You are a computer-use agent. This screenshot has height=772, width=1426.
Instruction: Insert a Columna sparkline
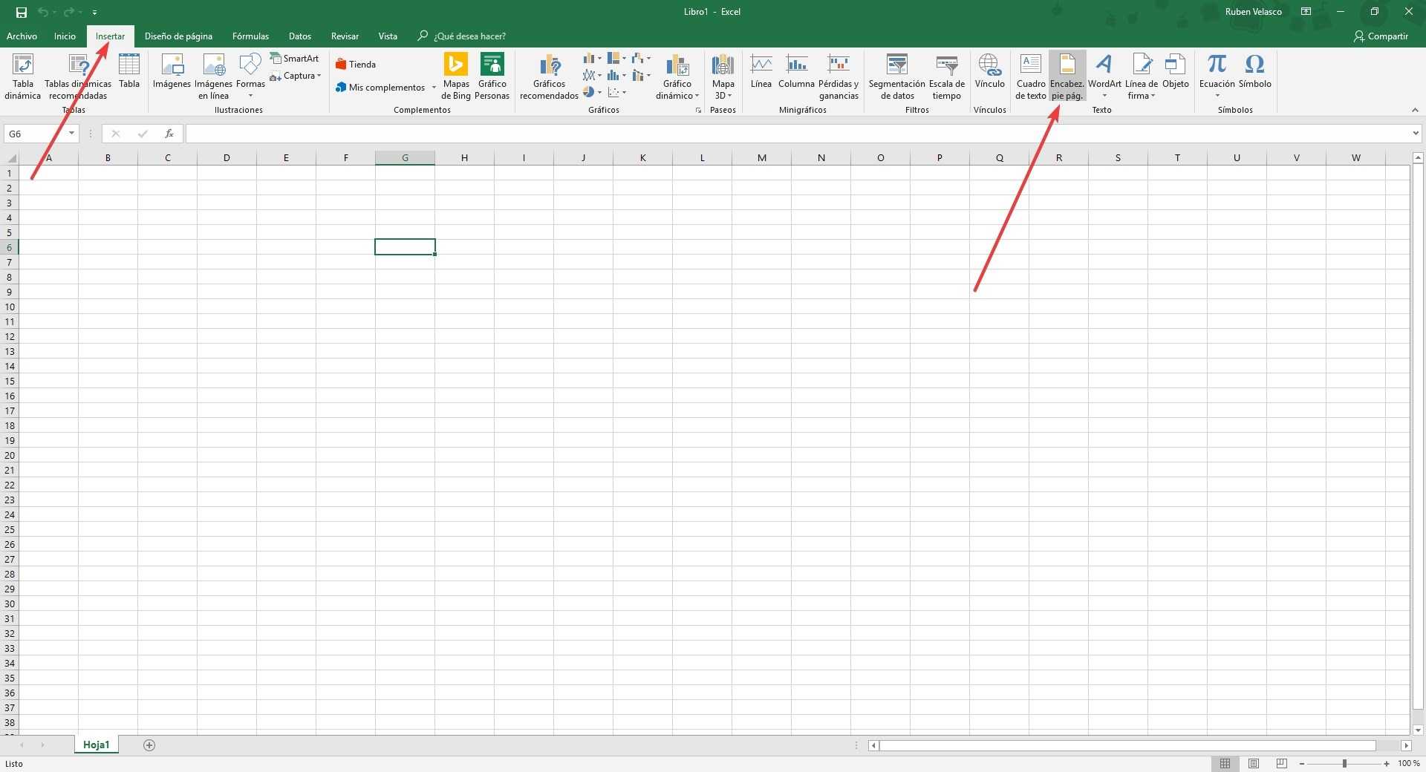(796, 71)
